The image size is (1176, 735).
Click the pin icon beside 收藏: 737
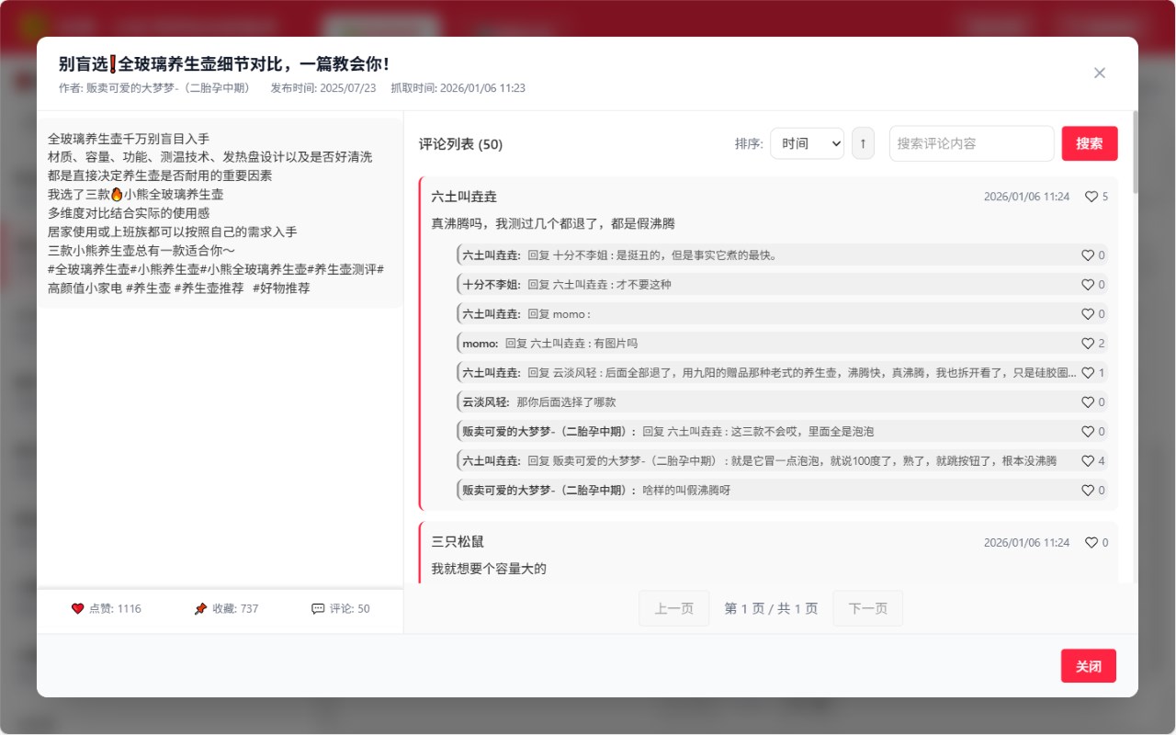[200, 608]
